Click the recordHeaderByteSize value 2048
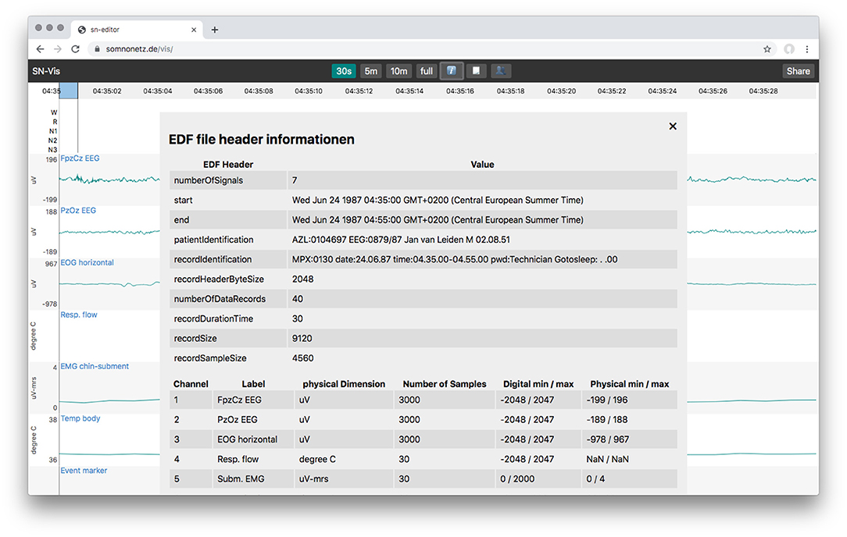The image size is (847, 537). tap(302, 279)
